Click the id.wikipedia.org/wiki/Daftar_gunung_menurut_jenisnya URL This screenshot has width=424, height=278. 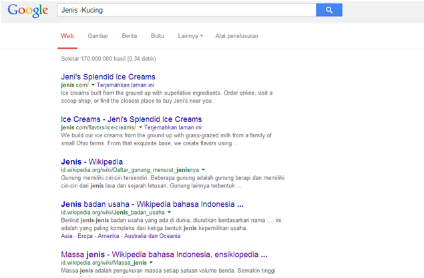(x=130, y=170)
